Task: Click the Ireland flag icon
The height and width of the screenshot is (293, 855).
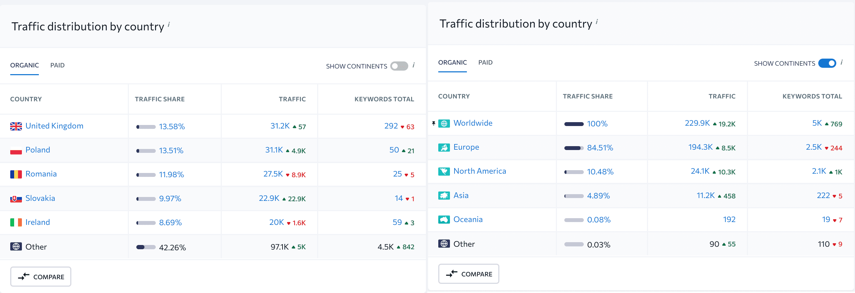Action: pos(16,223)
